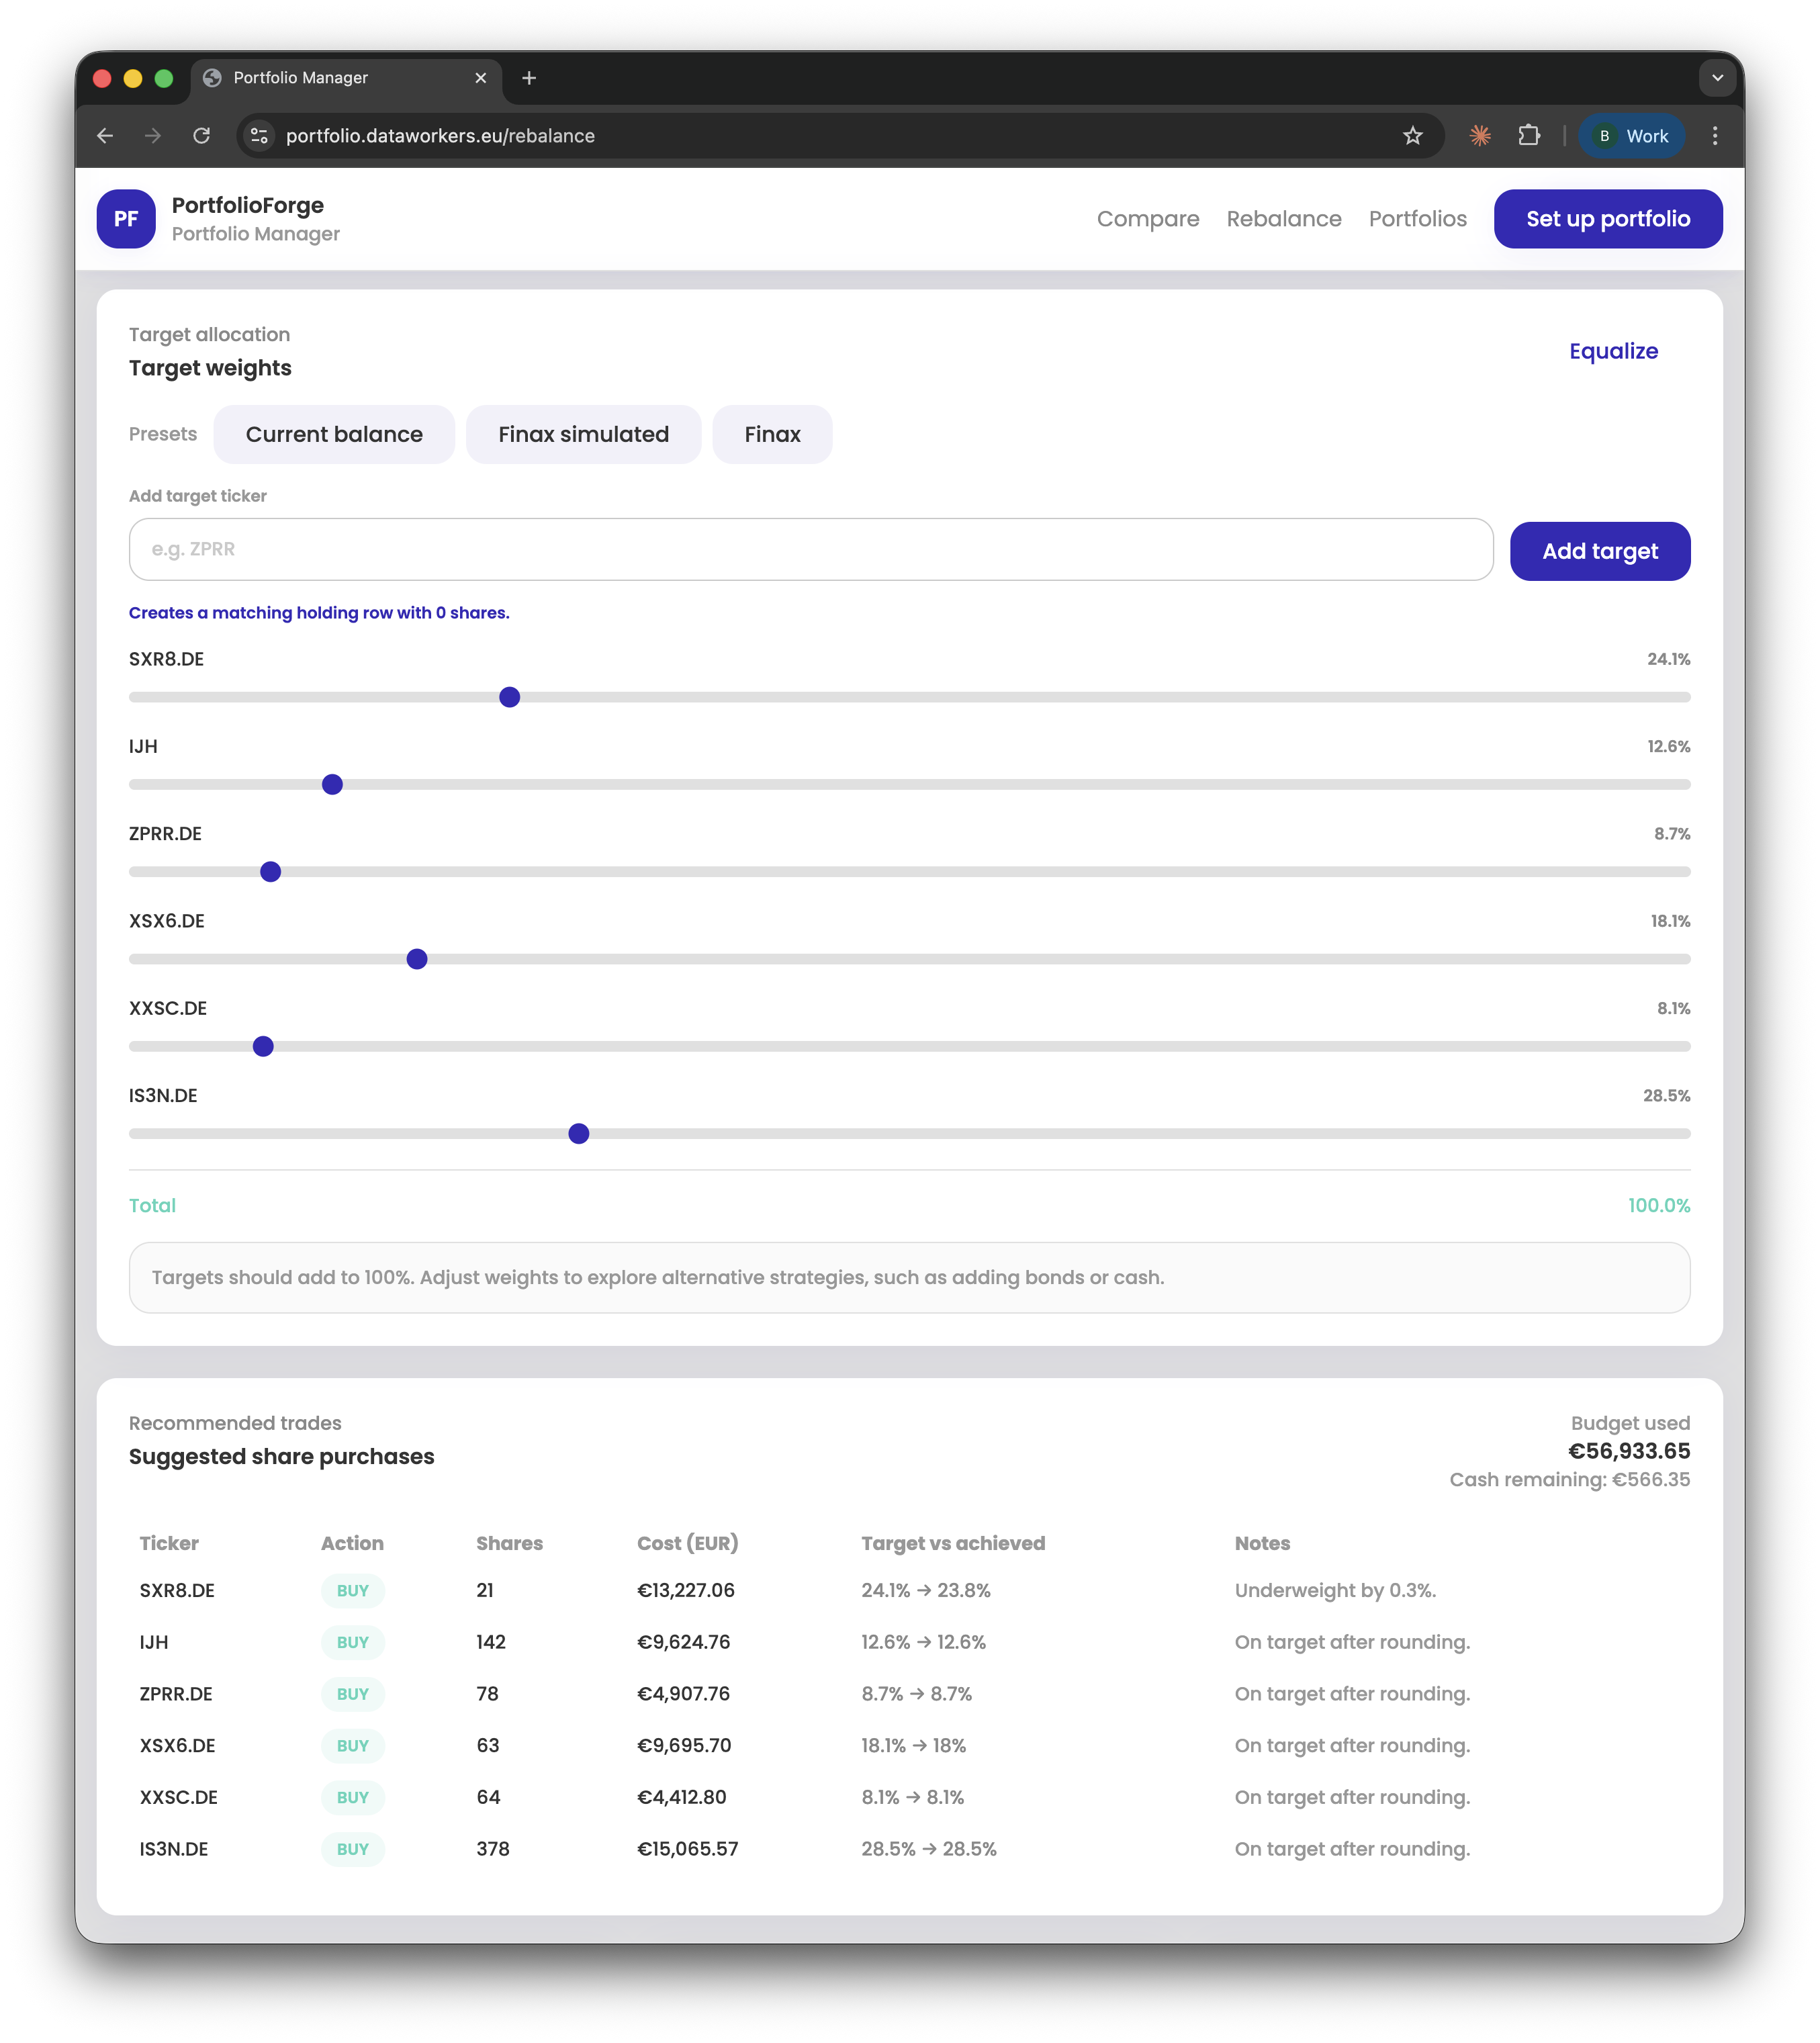
Task: Adjust the SXR8.DE weight slider
Action: [x=509, y=697]
